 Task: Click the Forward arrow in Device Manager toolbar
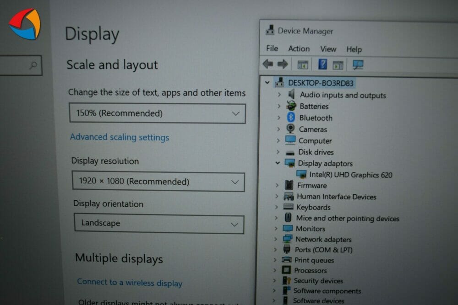coord(283,64)
